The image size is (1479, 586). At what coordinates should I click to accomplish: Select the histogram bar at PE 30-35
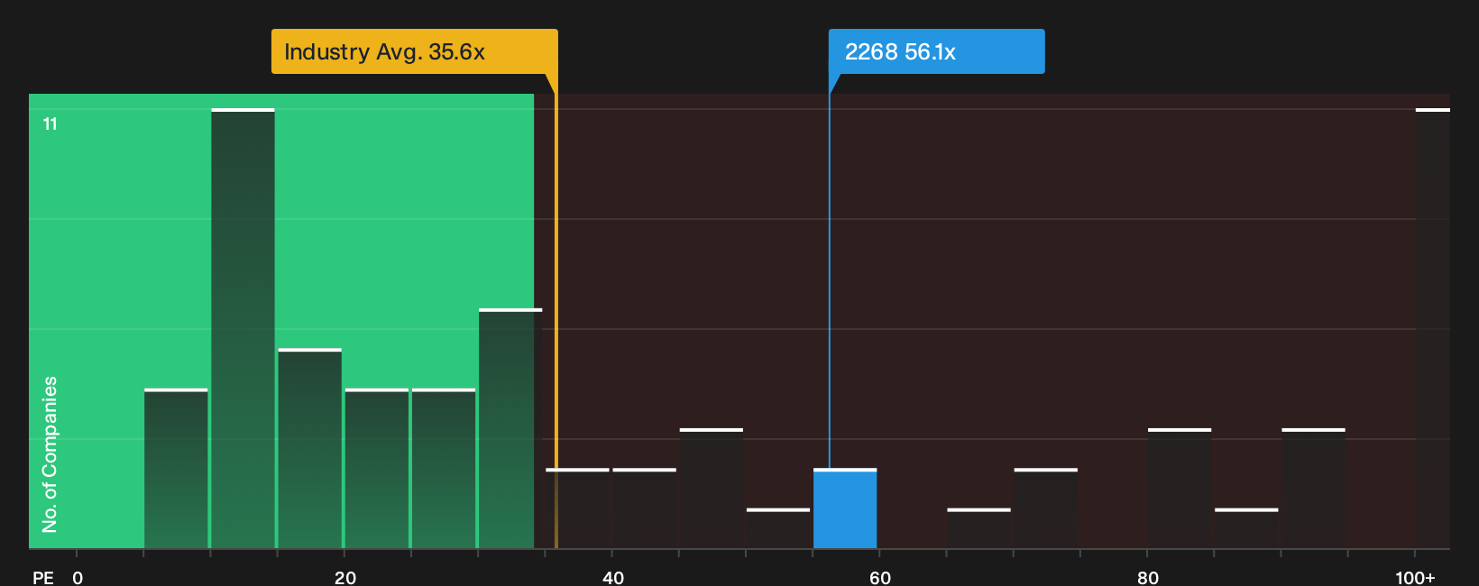click(x=510, y=428)
